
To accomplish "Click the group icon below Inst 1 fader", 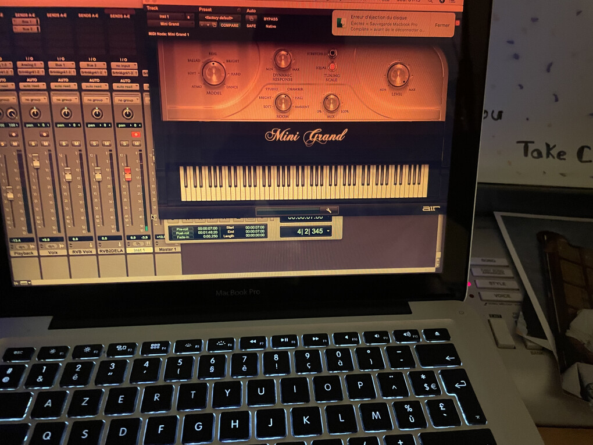I will (x=137, y=244).
